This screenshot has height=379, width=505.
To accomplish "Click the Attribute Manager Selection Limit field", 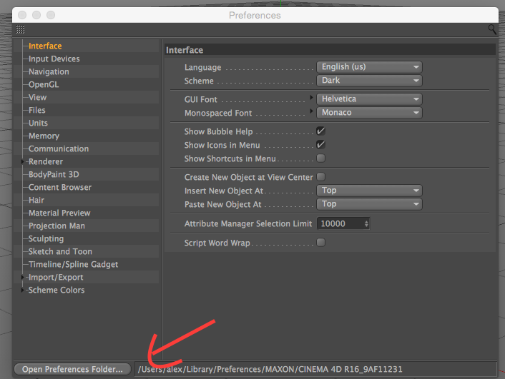I will coord(343,223).
